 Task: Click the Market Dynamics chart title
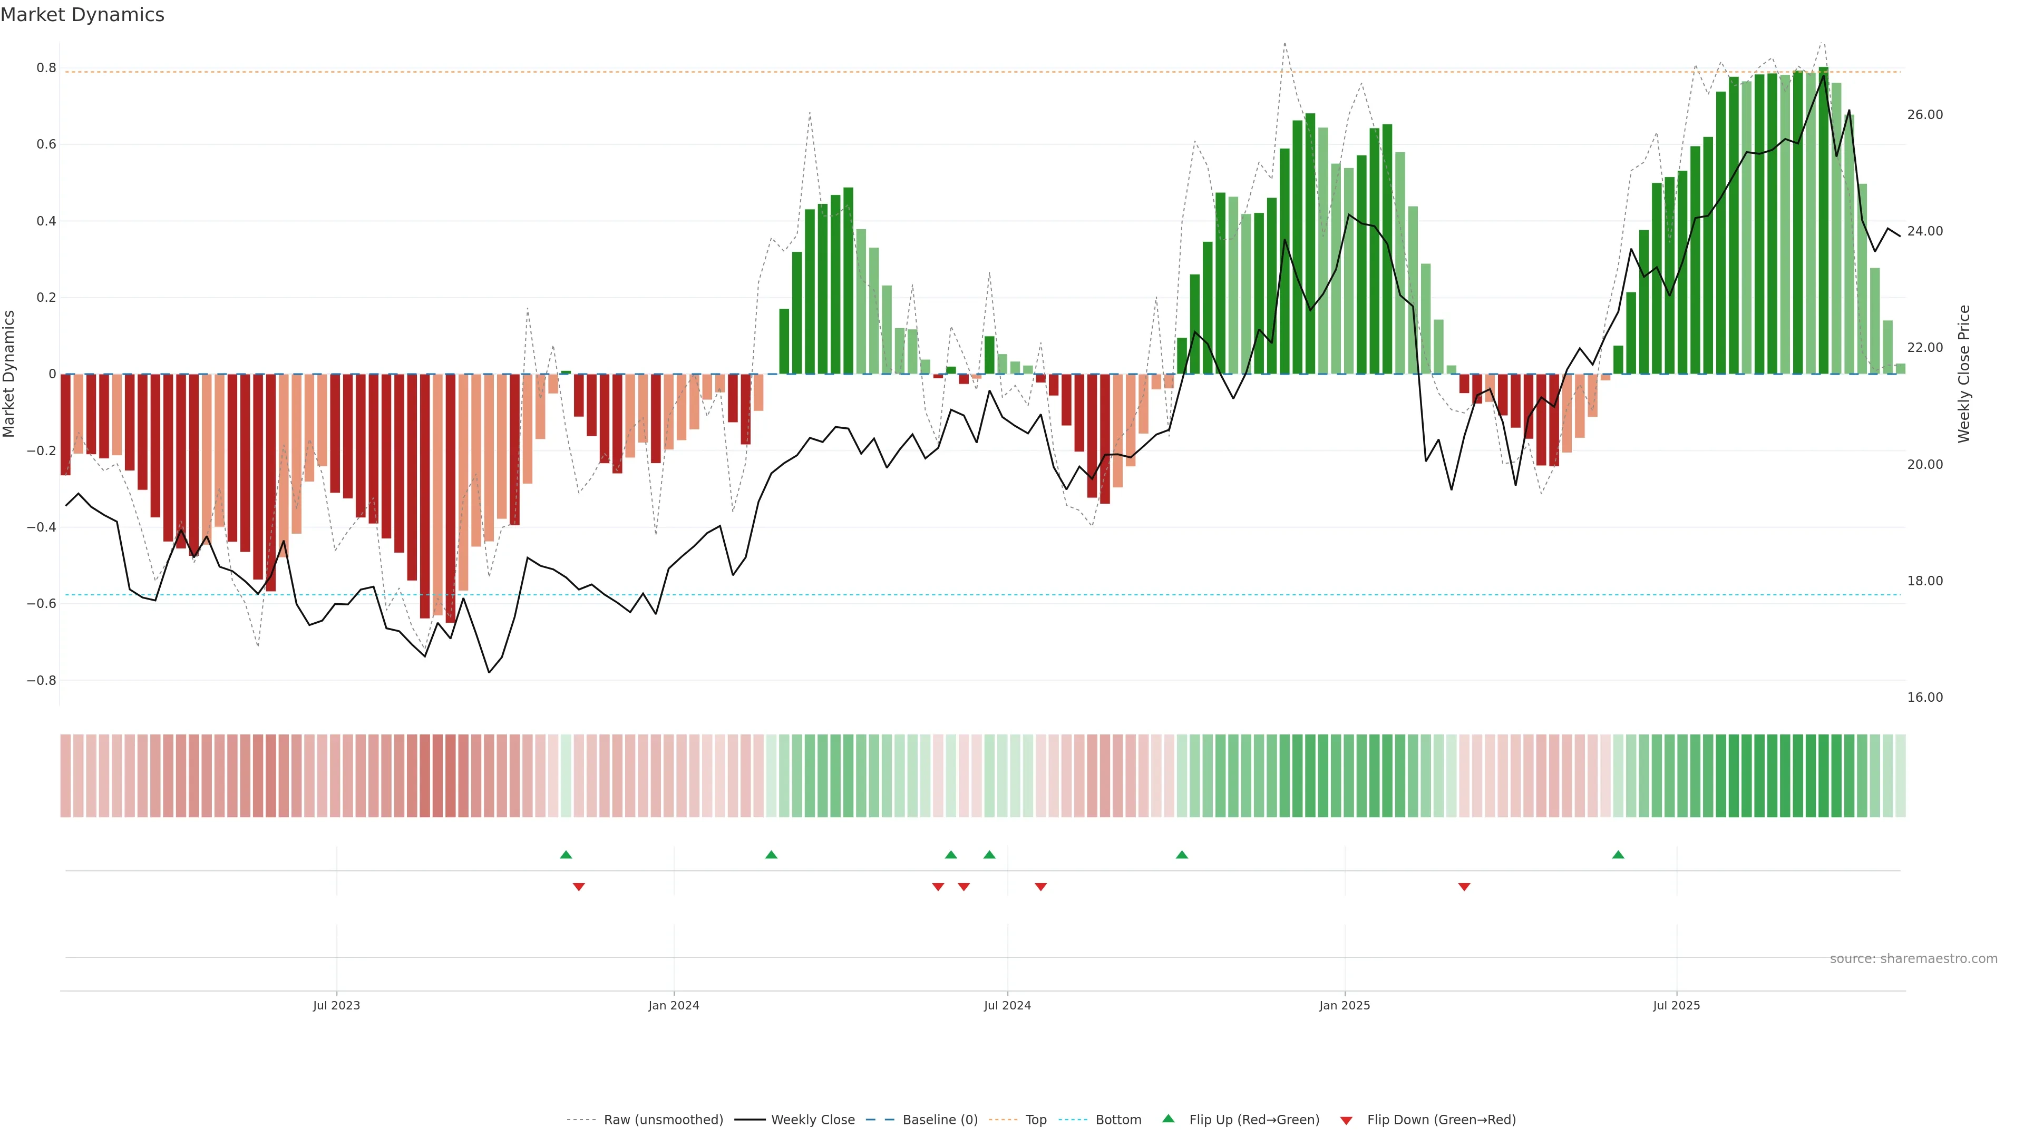click(83, 15)
